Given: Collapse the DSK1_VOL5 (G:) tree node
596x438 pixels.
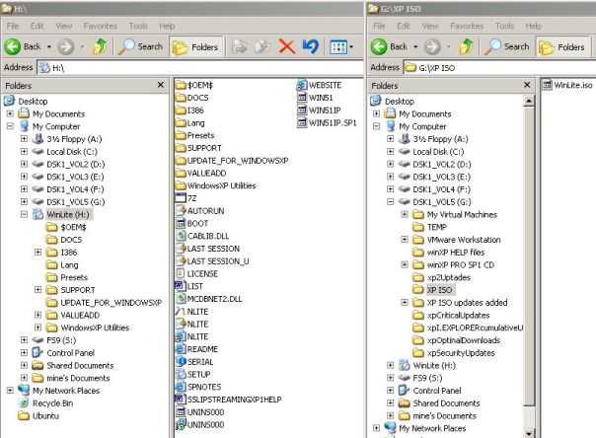Looking at the screenshot, I should coord(392,201).
